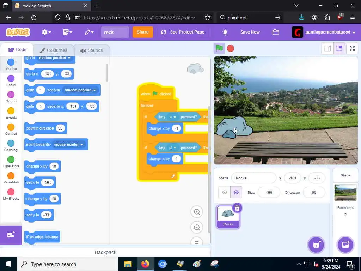Select the Sensing block category
Screen dimensions: 361x271
click(11, 146)
